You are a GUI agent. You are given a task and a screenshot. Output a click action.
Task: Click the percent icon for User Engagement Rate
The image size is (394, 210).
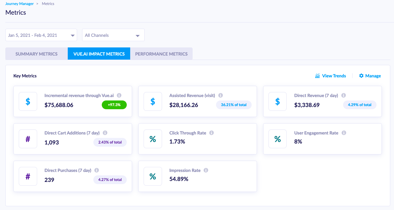[x=278, y=139]
